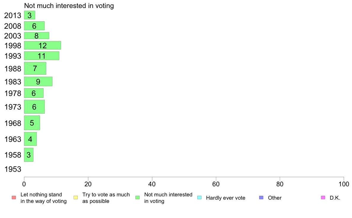Select the 1998 bar showing 12
Viewport: 352px width, 218px height.
(x=42, y=45)
